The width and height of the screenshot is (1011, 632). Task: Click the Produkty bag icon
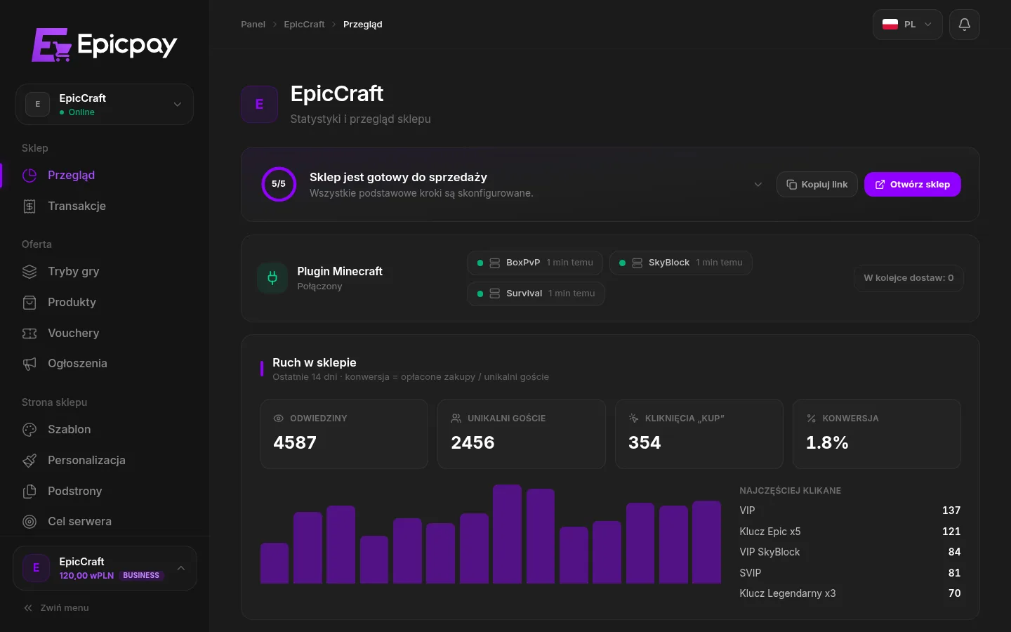(x=29, y=303)
